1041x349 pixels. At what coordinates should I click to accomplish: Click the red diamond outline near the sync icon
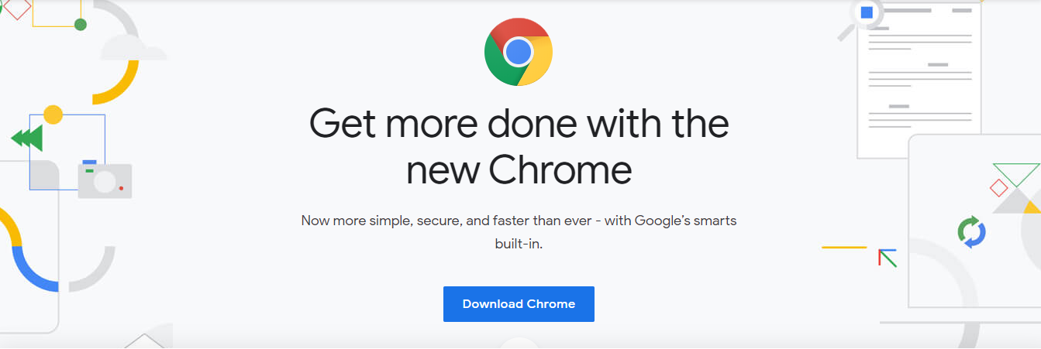998,187
